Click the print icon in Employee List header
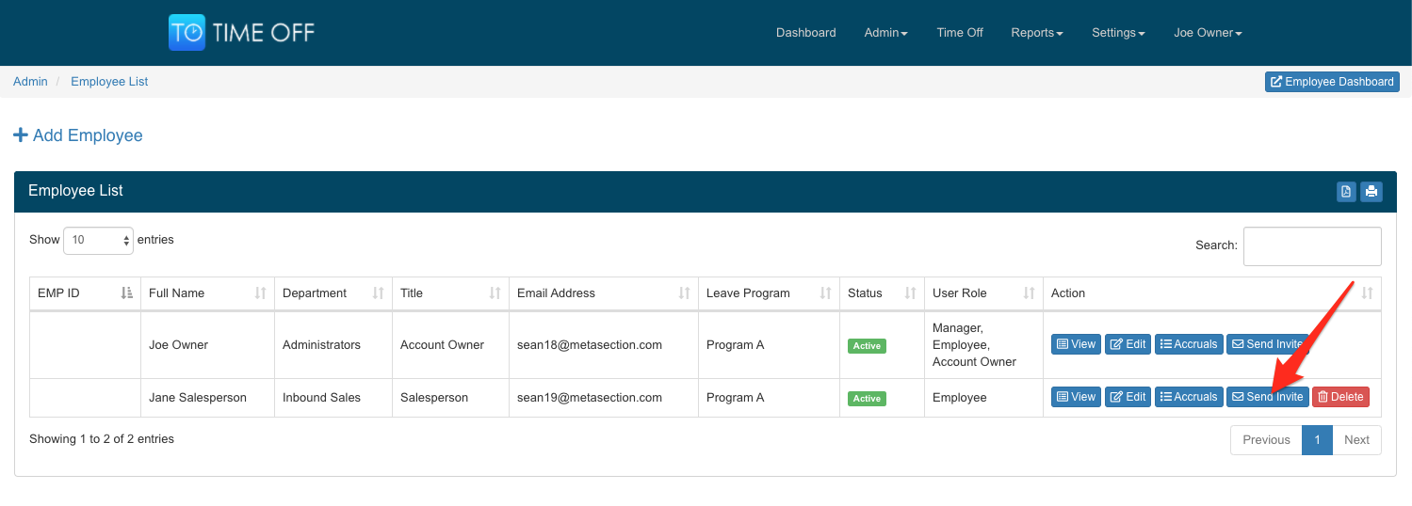 coord(1371,192)
